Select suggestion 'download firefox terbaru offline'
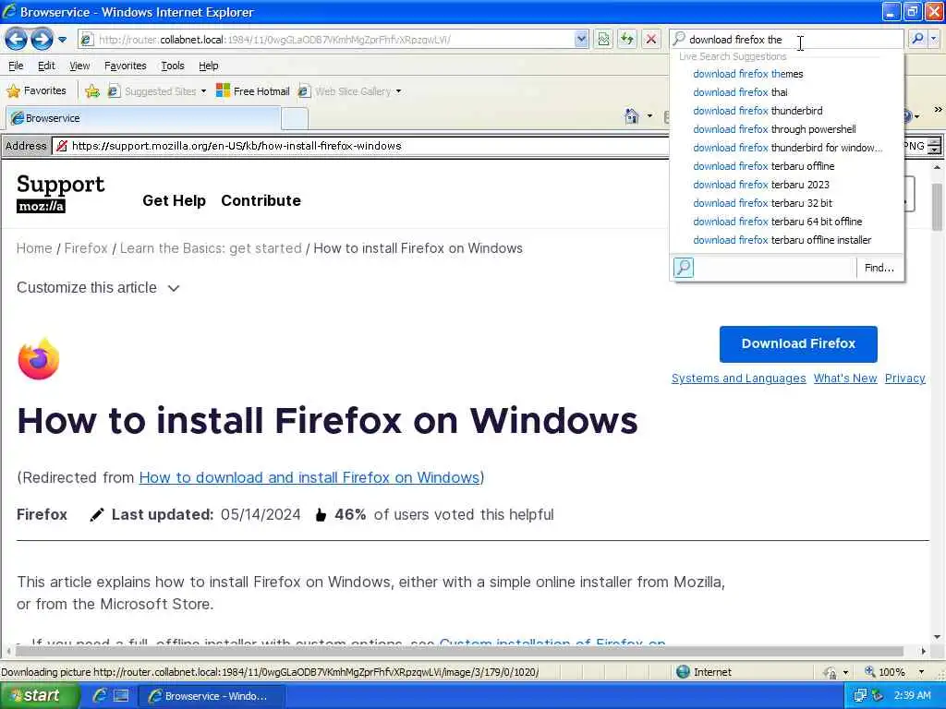Viewport: 946px width, 709px height. 763,166
